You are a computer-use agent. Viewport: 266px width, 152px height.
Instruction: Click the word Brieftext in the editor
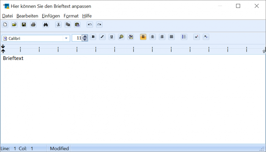pos(13,58)
